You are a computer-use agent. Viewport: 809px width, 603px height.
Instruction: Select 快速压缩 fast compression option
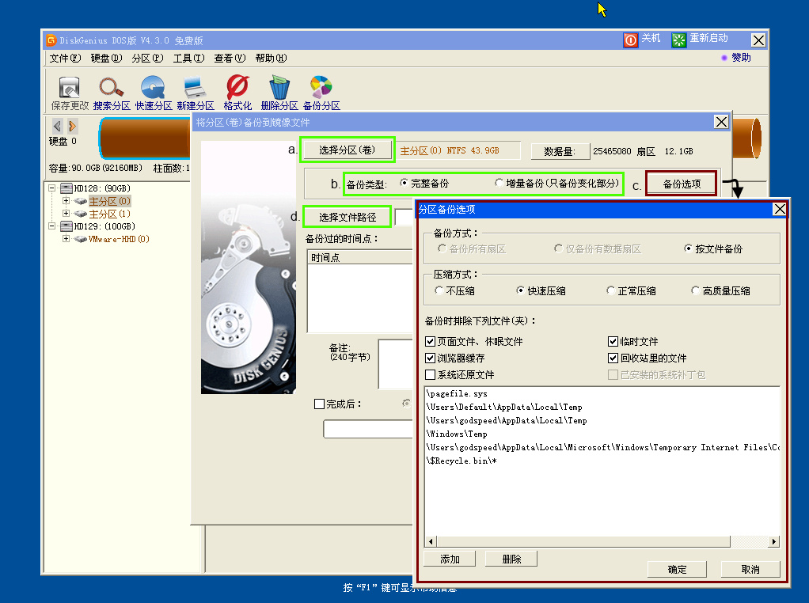pos(521,290)
